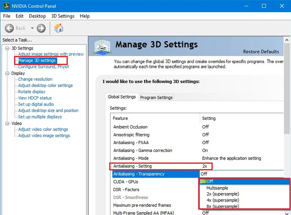
Task: Open the Edit menu
Action: click(x=19, y=16)
